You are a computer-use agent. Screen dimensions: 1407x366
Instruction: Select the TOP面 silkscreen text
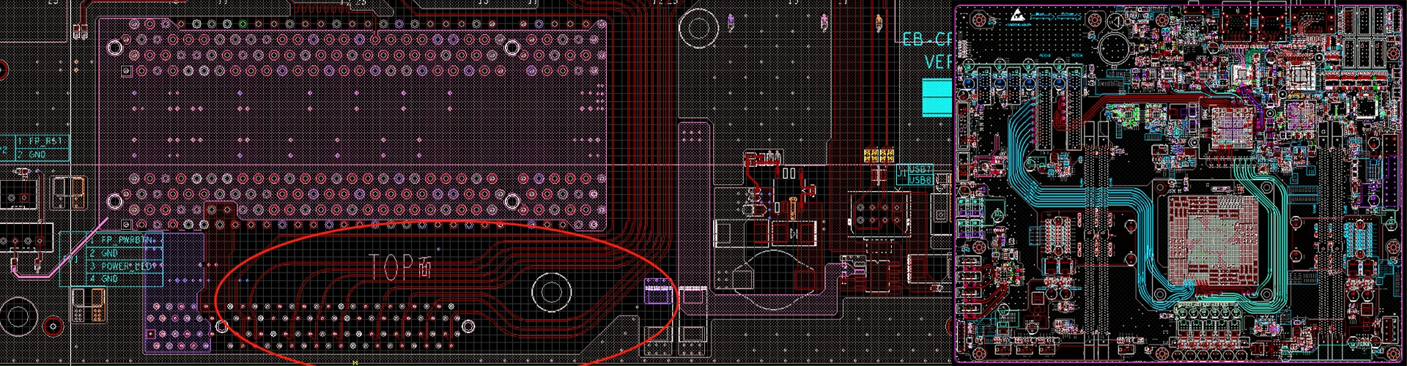[x=400, y=268]
